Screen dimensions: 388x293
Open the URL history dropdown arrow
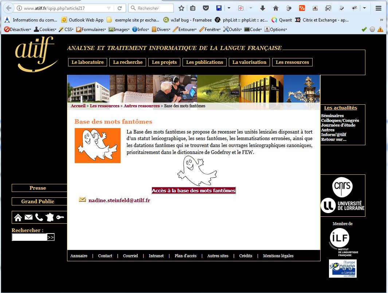[109, 8]
